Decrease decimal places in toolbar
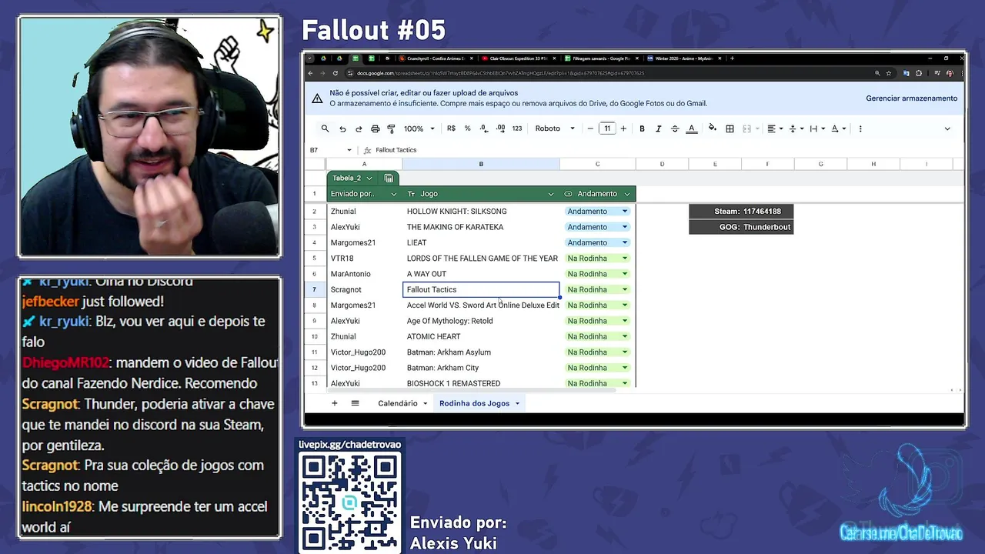 [483, 128]
